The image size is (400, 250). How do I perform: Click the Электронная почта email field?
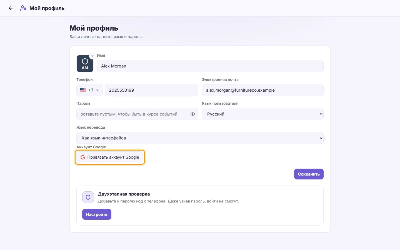(x=262, y=90)
